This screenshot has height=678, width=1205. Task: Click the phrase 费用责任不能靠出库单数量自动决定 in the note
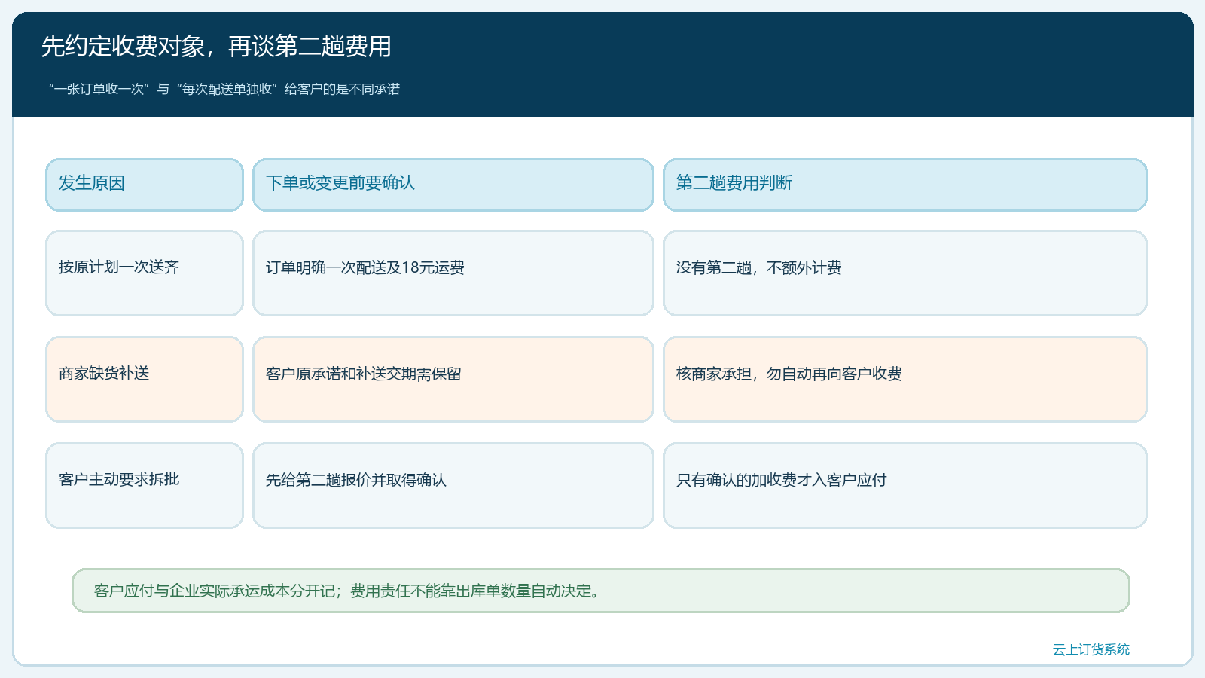pyautogui.click(x=471, y=591)
